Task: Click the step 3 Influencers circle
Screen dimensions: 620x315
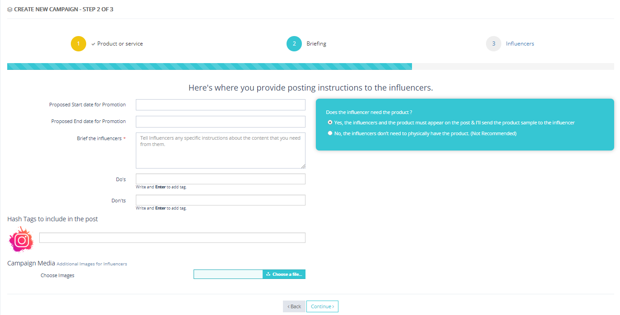Action: [x=493, y=44]
